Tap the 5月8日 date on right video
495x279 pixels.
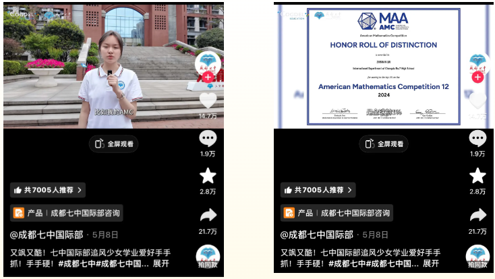[376, 235]
